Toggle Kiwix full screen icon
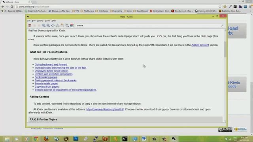 [x=53, y=25]
